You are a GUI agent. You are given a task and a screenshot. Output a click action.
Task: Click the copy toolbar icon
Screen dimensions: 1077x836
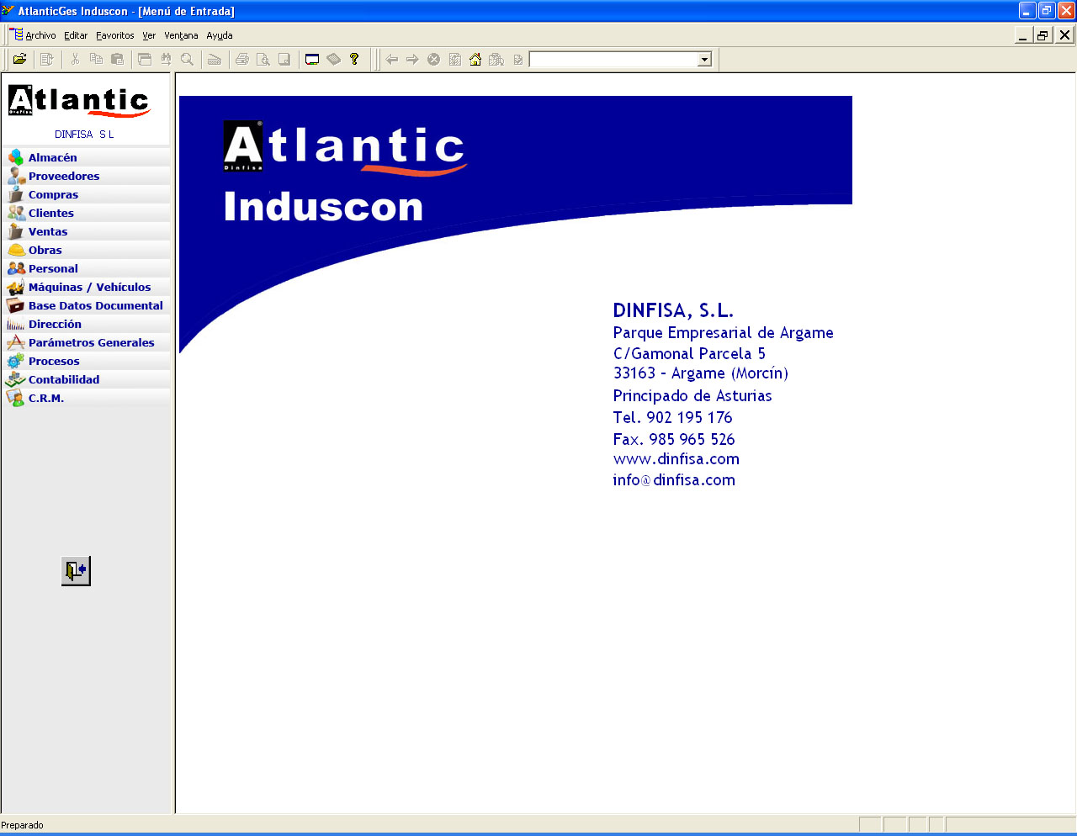coord(96,59)
